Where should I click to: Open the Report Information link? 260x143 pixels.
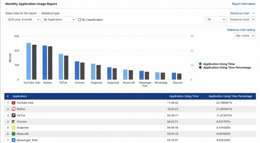point(243,4)
